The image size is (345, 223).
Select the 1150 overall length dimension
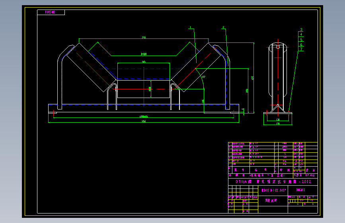pos(144,121)
